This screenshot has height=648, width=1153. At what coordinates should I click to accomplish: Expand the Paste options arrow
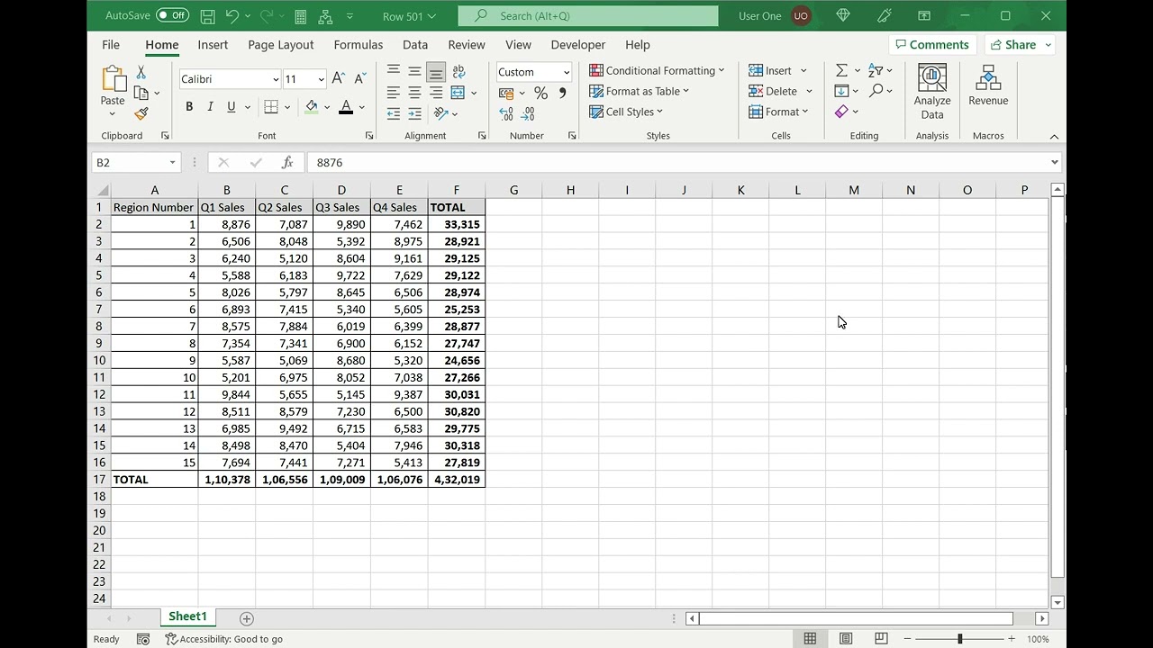113,113
